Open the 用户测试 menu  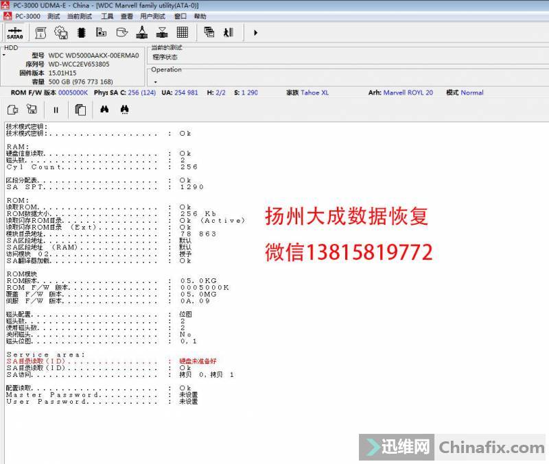152,16
